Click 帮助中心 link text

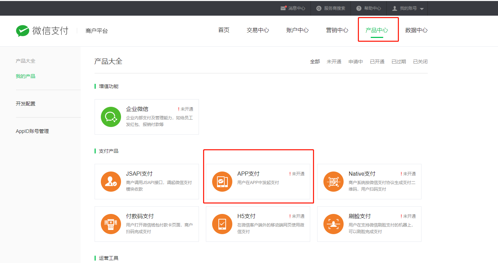[372, 8]
